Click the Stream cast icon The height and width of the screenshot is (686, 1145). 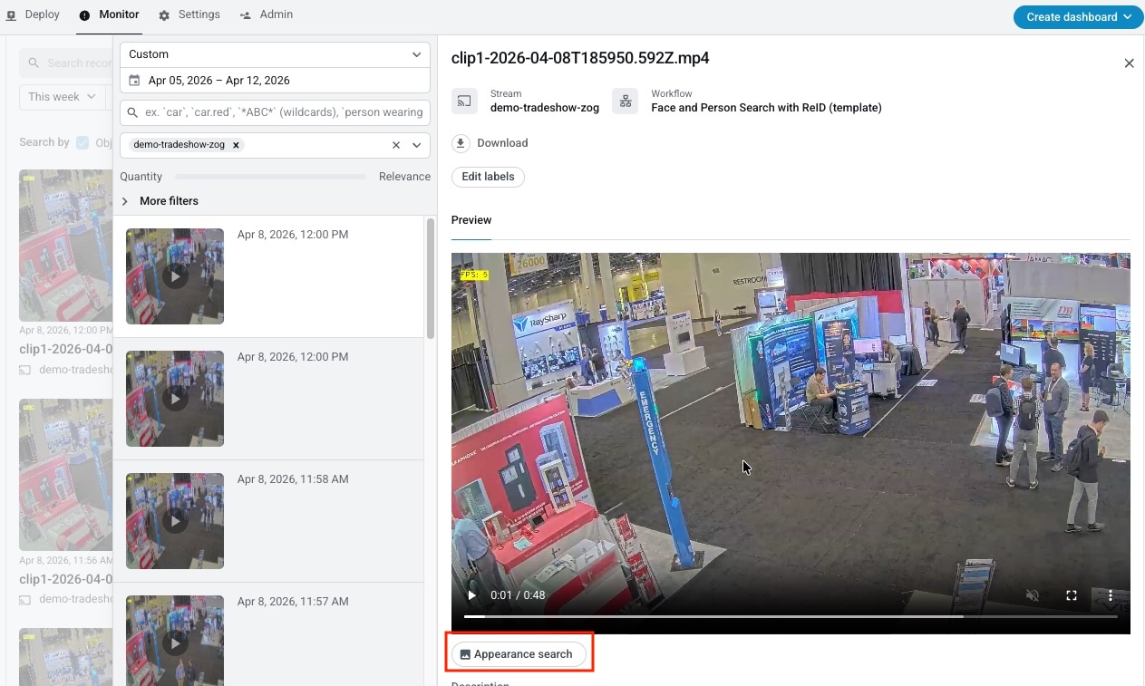(x=464, y=101)
